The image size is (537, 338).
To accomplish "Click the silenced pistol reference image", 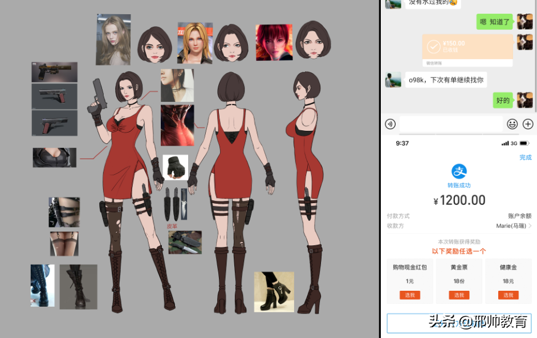I will coord(55,72).
